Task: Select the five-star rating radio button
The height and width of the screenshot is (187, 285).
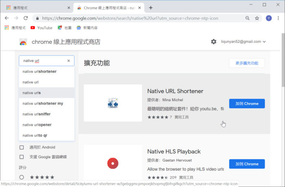Action: [x=22, y=177]
